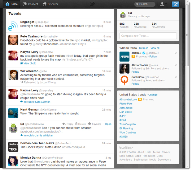Open the on.mash.to/tOLbyQ link
This screenshot has width=192, height=171.
pyautogui.click(x=73, y=44)
